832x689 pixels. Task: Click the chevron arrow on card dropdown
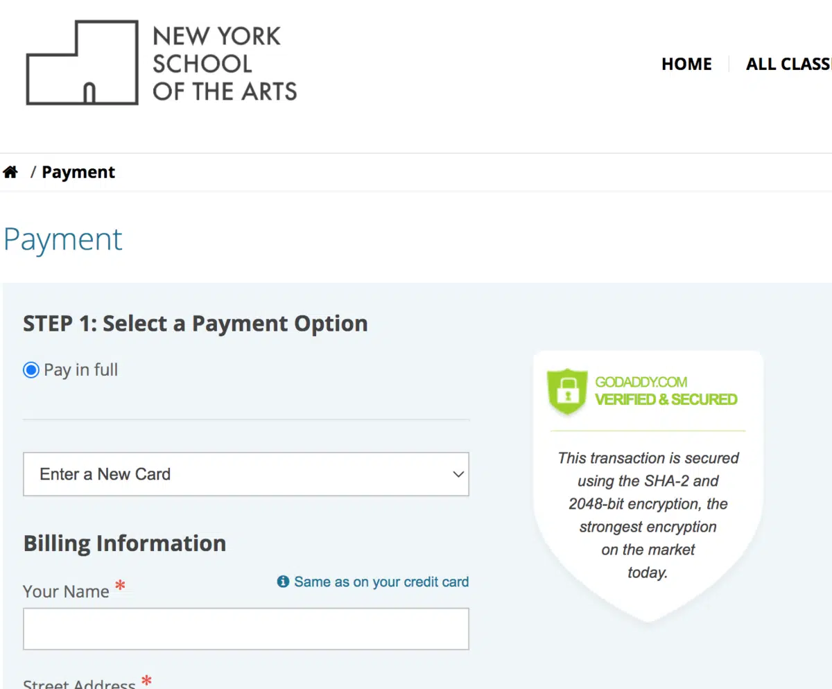tap(458, 475)
